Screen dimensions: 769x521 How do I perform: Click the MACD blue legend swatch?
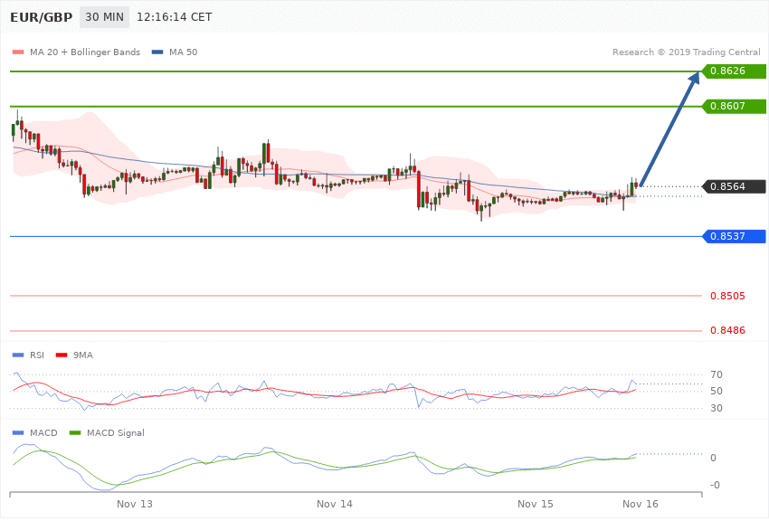coord(18,433)
